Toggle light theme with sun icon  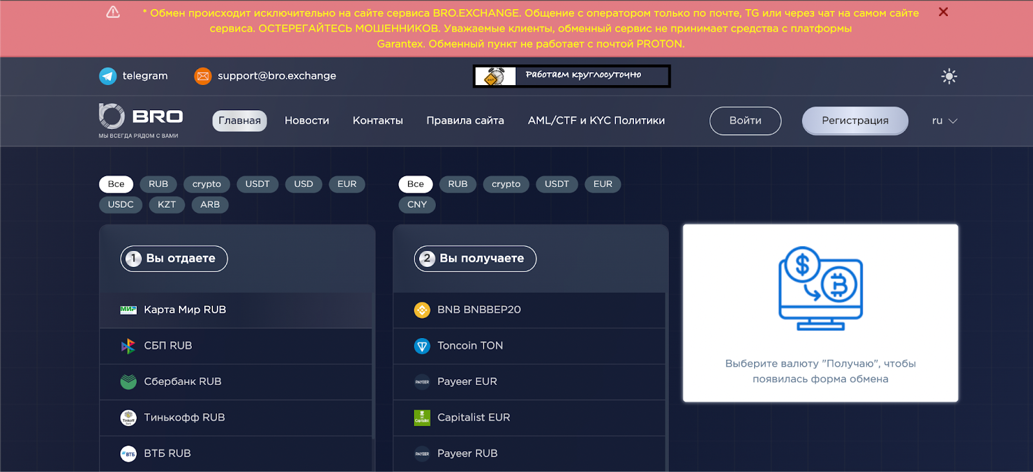[x=948, y=76]
